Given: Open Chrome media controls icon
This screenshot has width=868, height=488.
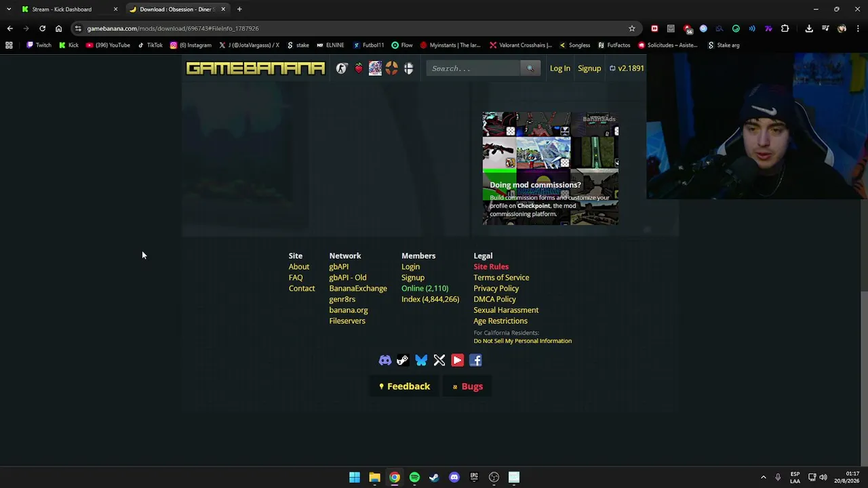Looking at the screenshot, I should (825, 28).
